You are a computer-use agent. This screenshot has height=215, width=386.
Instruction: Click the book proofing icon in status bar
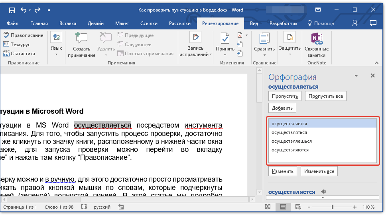click(x=84, y=207)
